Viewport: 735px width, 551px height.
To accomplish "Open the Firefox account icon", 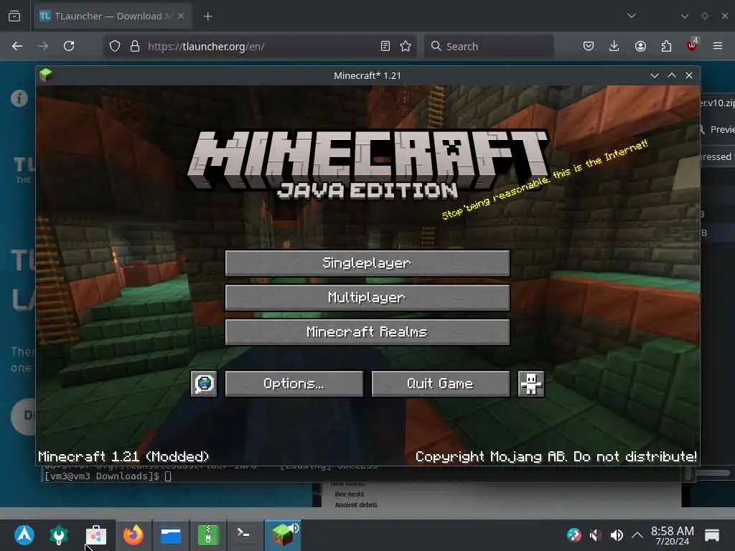I will (640, 46).
